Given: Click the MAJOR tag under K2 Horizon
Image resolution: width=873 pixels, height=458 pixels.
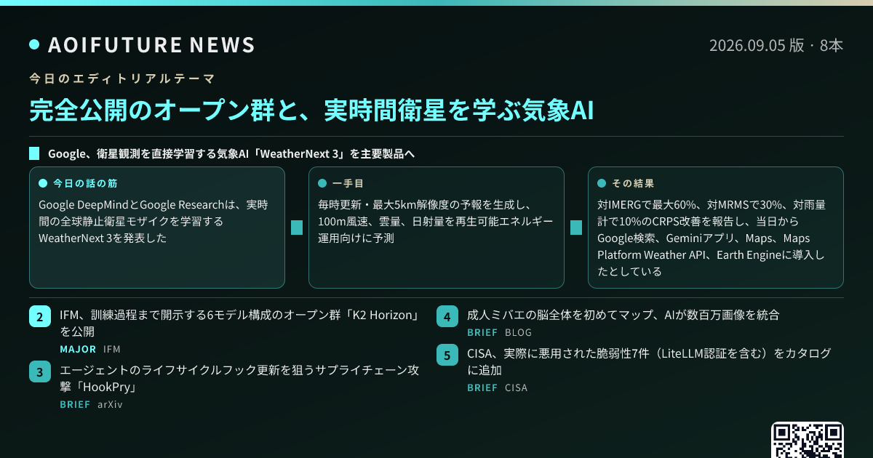Looking at the screenshot, I should pos(78,349).
